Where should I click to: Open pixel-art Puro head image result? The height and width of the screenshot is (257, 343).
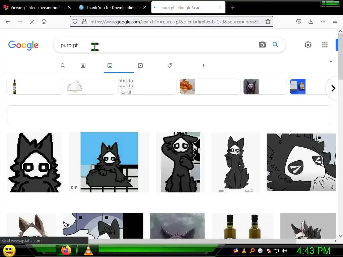click(x=35, y=162)
